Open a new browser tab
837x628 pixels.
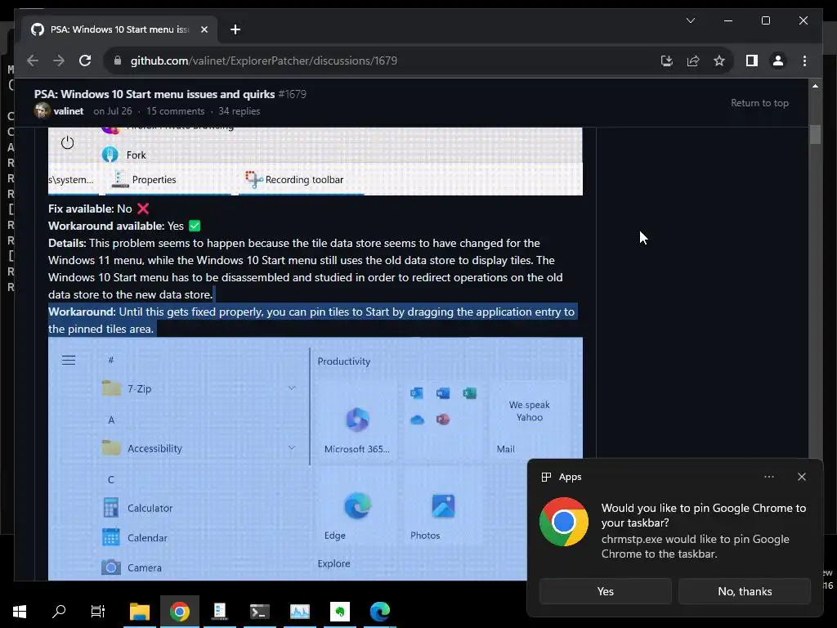click(235, 29)
